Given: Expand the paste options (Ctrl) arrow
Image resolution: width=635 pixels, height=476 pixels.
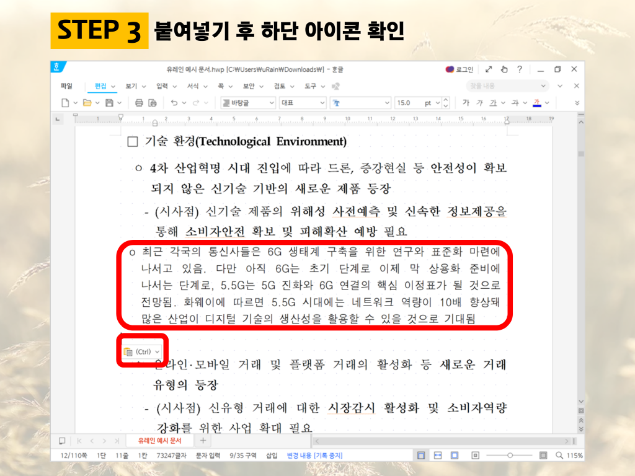Looking at the screenshot, I should 157,352.
